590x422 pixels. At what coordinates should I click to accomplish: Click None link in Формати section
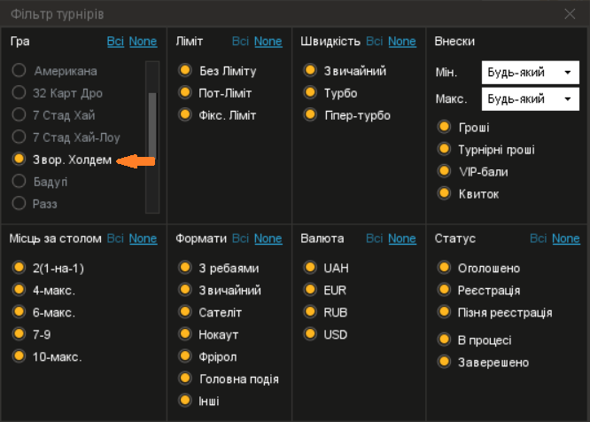point(268,238)
